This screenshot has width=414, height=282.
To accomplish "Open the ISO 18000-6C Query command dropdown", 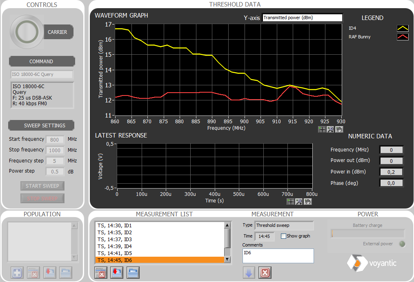I will pyautogui.click(x=41, y=74).
